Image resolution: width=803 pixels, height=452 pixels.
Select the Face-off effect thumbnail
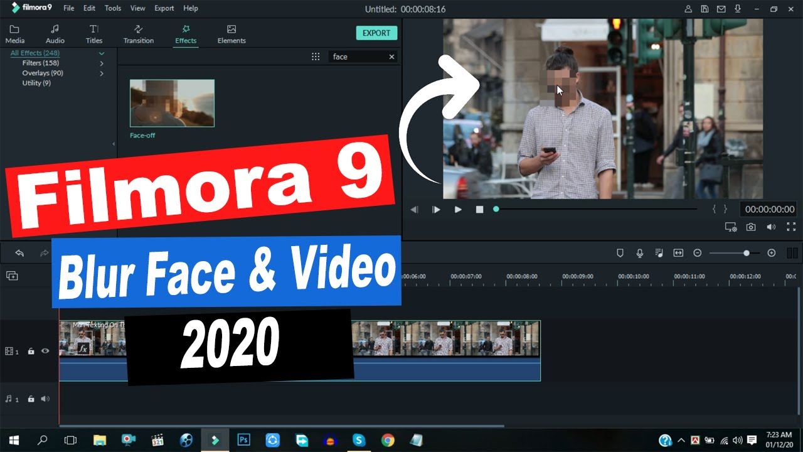click(172, 103)
